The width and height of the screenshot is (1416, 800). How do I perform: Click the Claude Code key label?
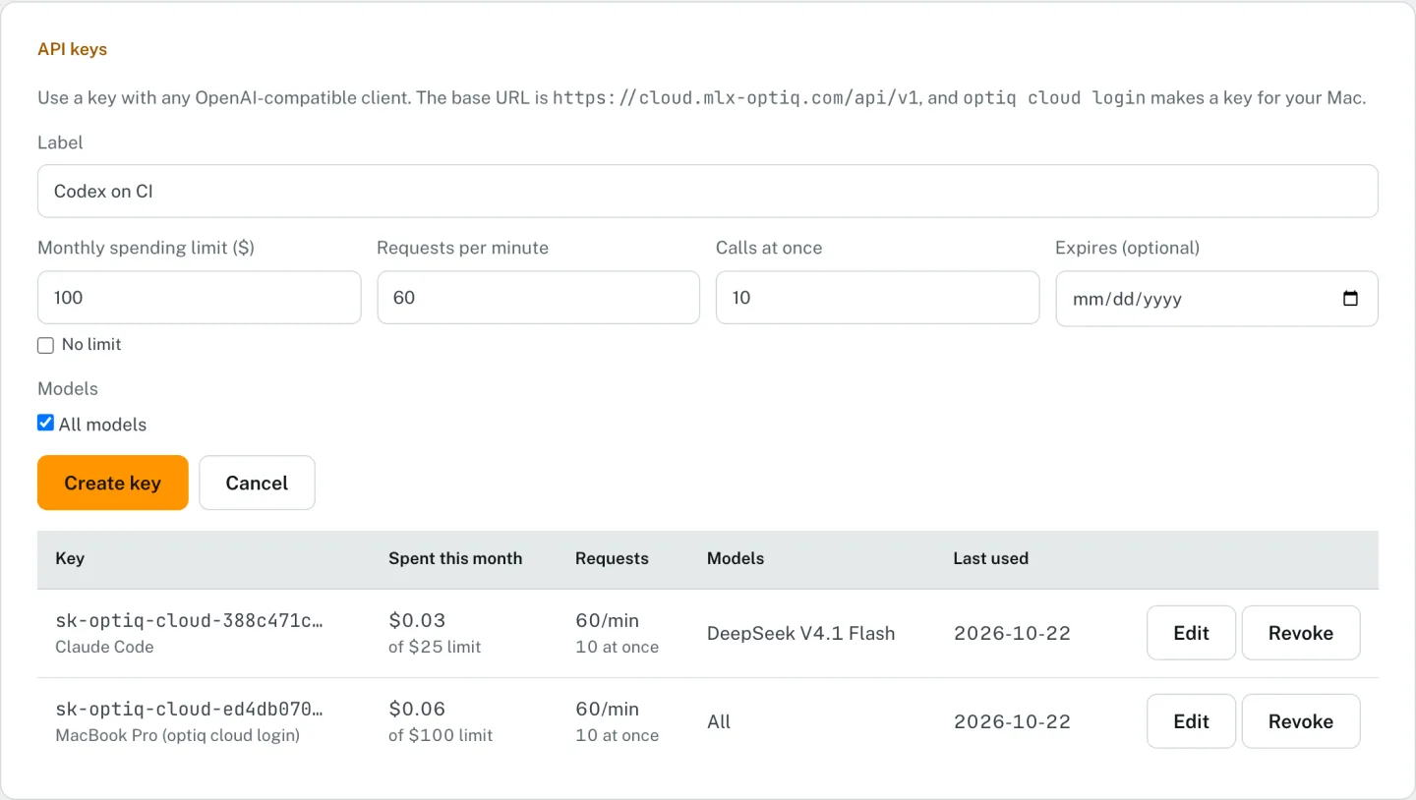click(104, 647)
